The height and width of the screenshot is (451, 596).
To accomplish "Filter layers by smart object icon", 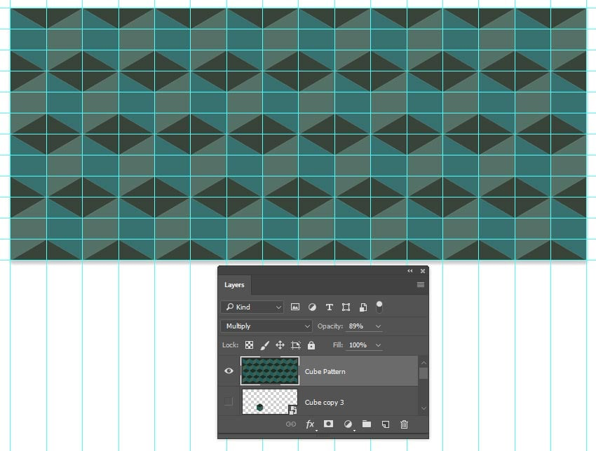I will 363,307.
